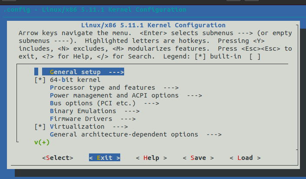The image size is (306, 179).
Task: Click the arrow after Bus options (PCI etc.)
Action: (151, 104)
